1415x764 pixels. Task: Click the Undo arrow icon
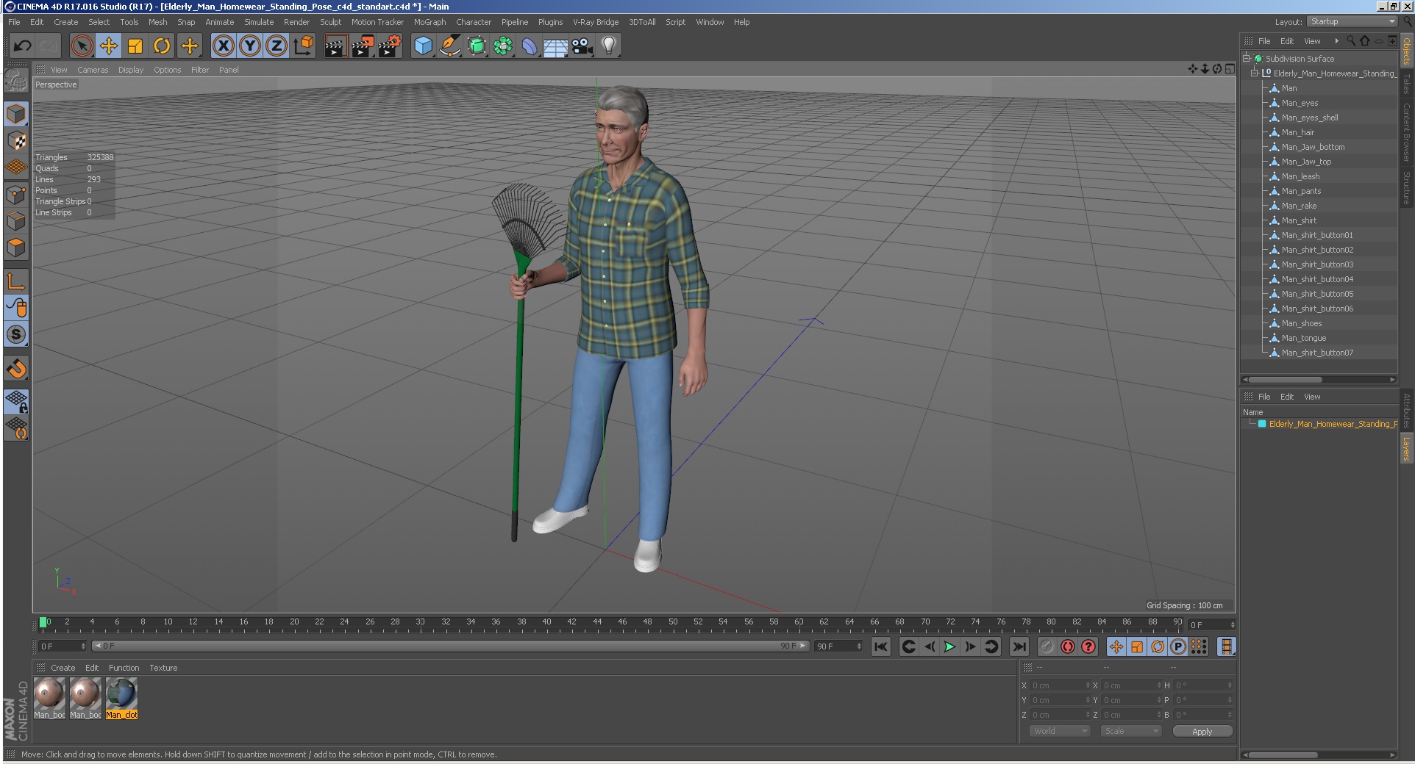coord(23,46)
